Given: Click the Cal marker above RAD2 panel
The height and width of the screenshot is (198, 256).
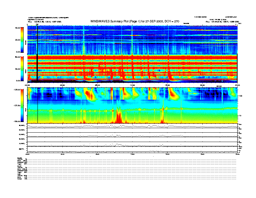Looking at the screenshot, I should (37, 24).
